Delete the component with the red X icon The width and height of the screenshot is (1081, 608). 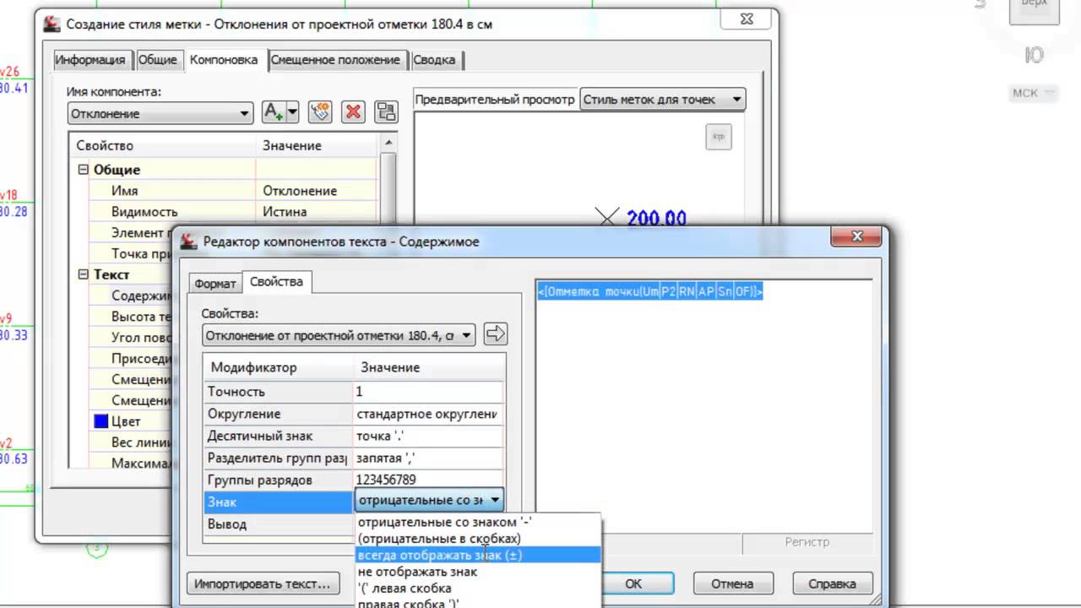click(353, 111)
